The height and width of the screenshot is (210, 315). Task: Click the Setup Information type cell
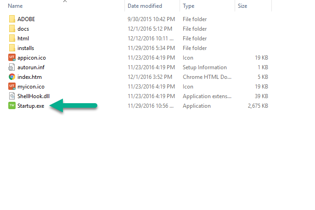[x=205, y=67]
